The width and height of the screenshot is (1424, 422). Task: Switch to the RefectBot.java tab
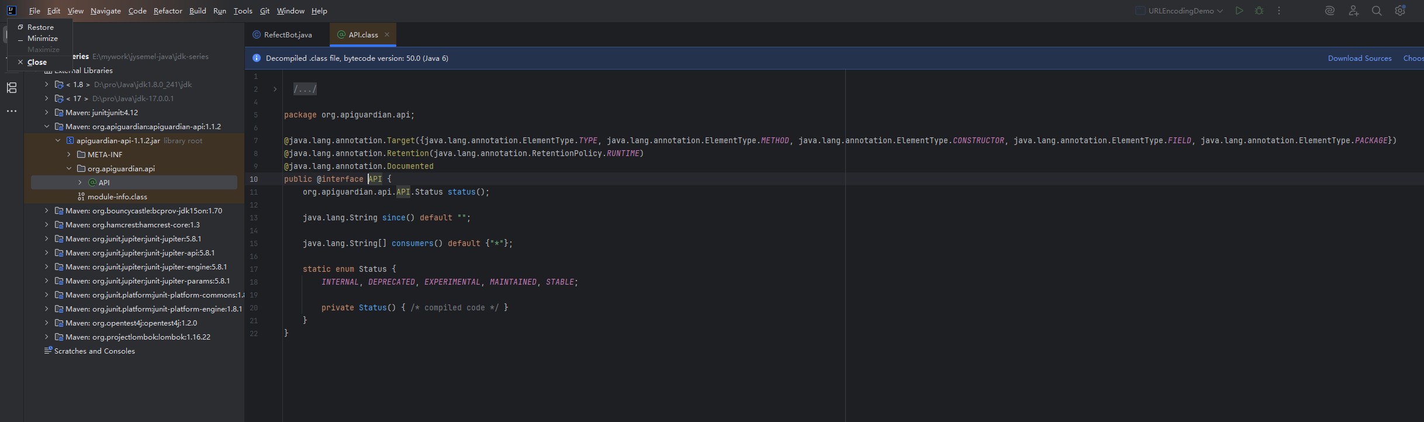click(287, 34)
